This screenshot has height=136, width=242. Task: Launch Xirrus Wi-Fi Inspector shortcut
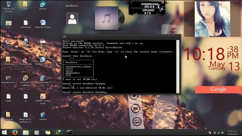pos(26,80)
